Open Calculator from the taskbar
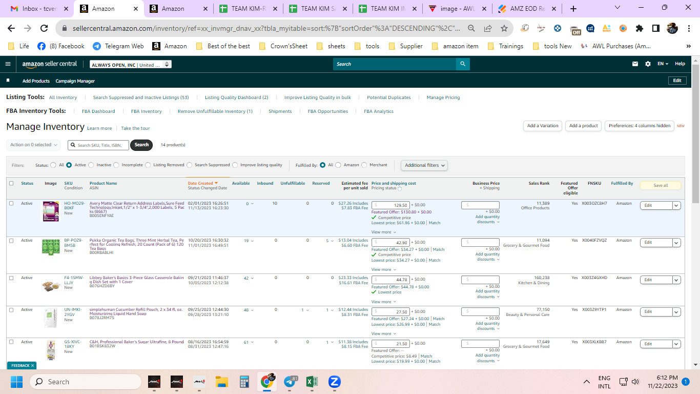Viewport: 700px width, 394px height. point(244,382)
